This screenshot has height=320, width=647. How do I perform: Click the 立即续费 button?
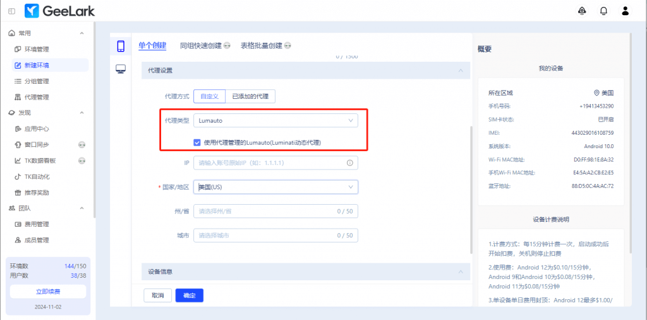[48, 292]
